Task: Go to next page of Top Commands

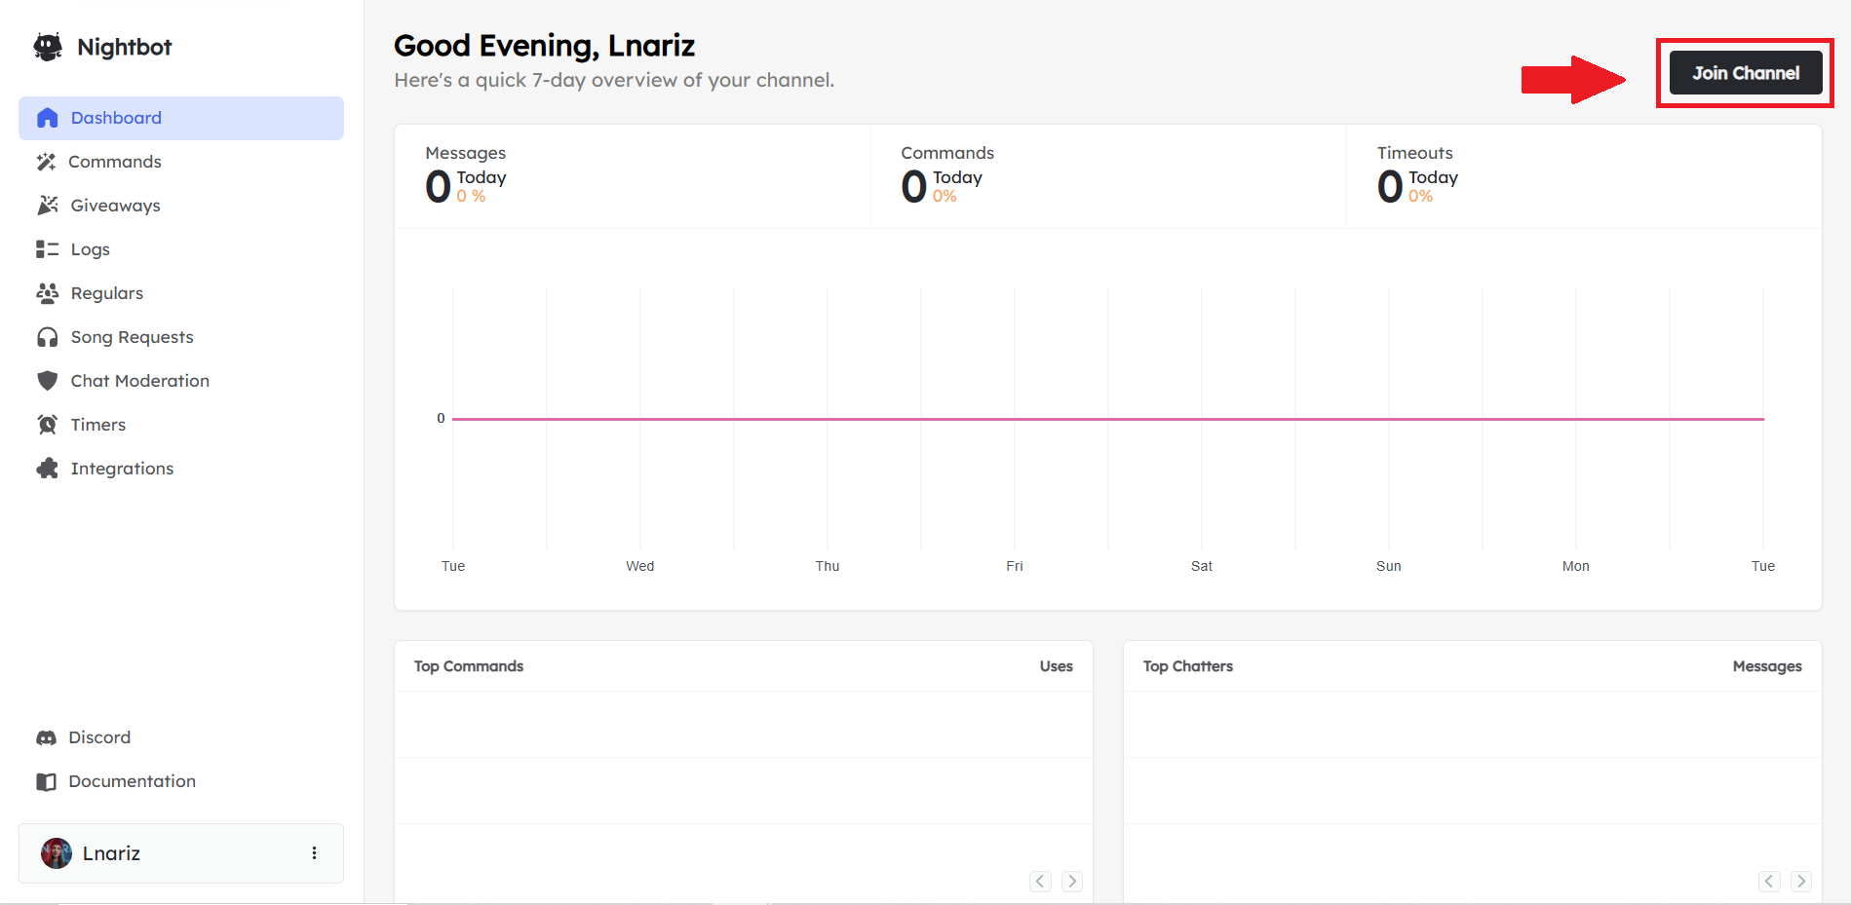Action: [1072, 882]
